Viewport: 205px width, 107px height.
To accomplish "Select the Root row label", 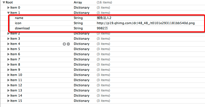I will pos(9,2).
